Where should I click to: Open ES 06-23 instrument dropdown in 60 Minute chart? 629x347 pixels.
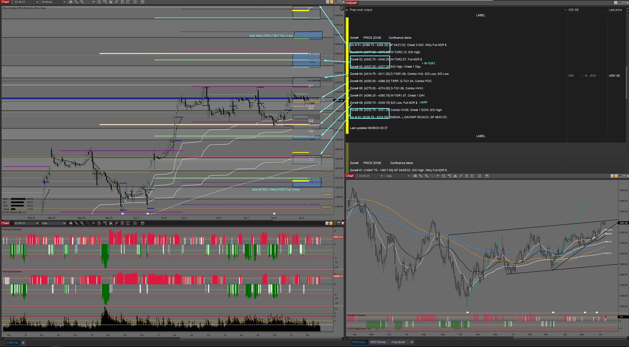coord(26,2)
